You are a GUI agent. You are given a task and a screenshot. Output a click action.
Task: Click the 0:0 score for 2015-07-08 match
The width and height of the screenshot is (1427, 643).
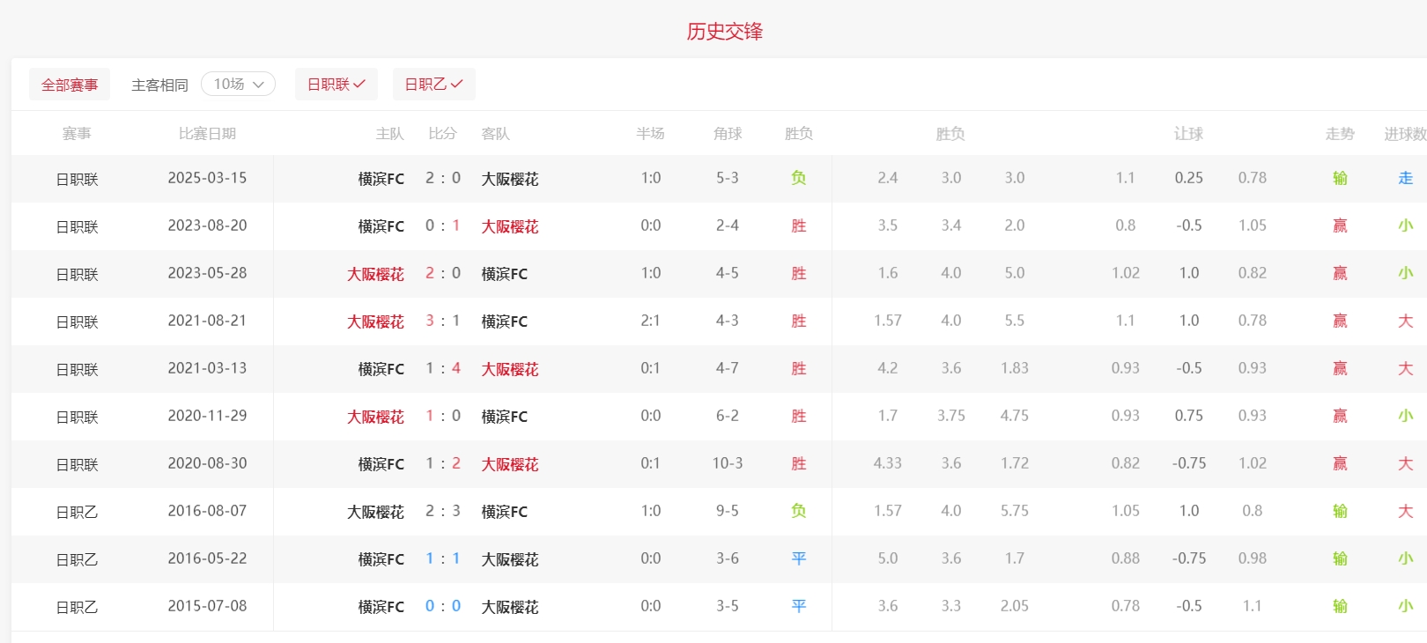click(x=442, y=606)
